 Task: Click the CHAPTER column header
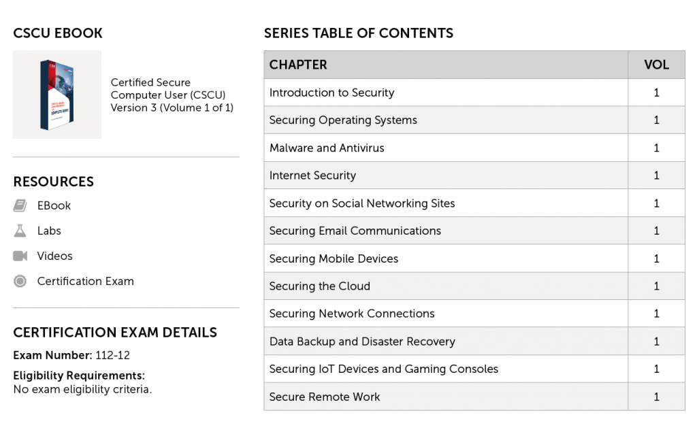tap(298, 65)
